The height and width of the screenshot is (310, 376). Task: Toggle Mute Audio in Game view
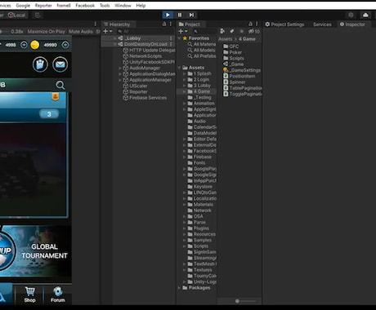click(x=81, y=32)
